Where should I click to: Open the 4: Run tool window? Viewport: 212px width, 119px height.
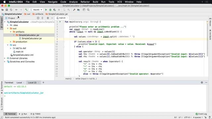coord(23,114)
